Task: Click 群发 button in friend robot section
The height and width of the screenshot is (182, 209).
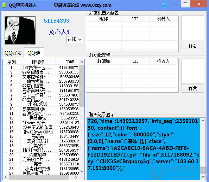Action: click(193, 46)
